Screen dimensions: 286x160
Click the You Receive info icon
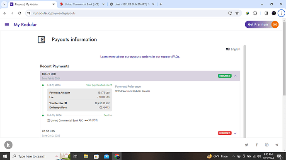click(x=65, y=103)
